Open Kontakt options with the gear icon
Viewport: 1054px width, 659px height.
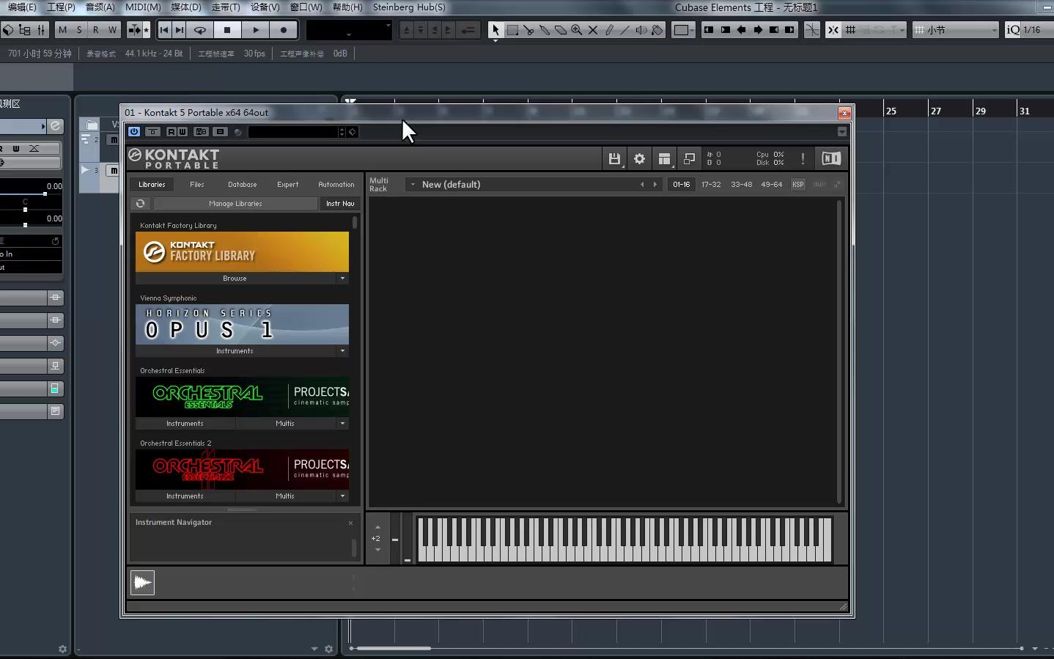639,158
